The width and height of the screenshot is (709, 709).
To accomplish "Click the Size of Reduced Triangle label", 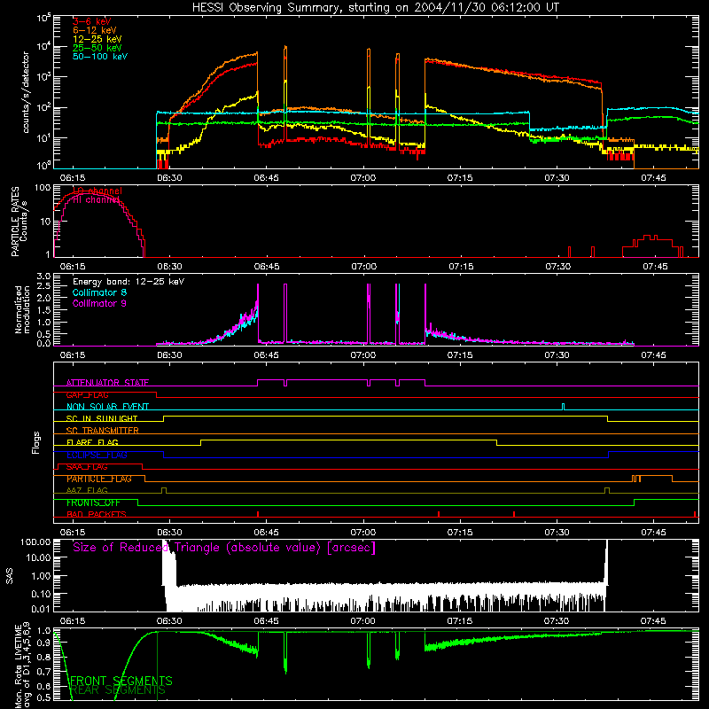I will [224, 548].
